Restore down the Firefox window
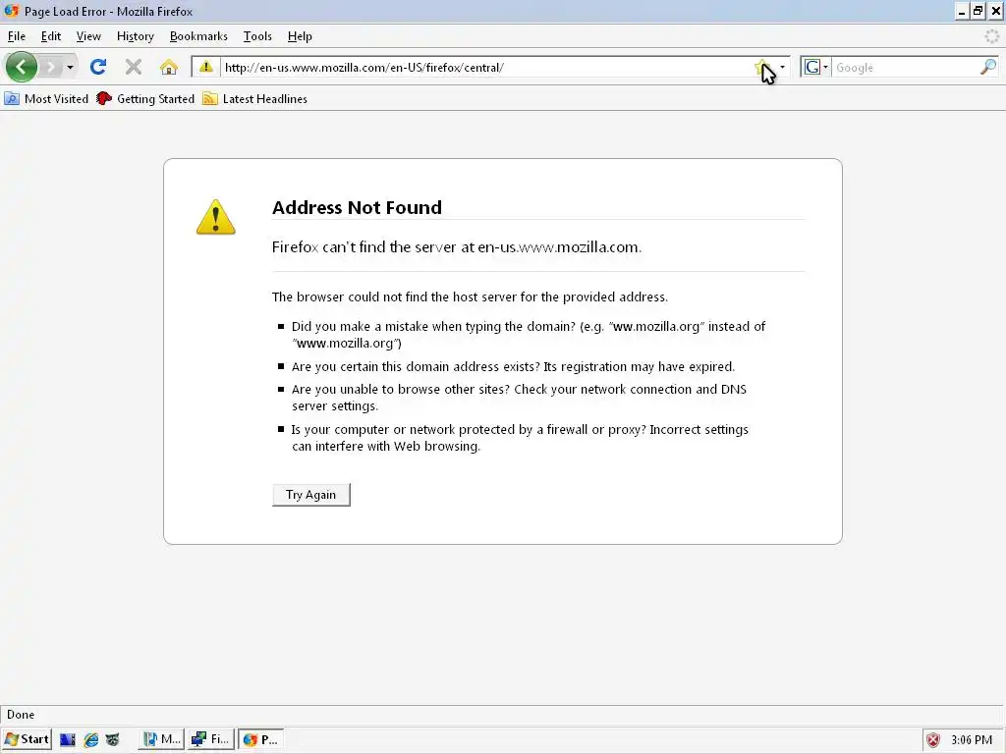 [978, 11]
